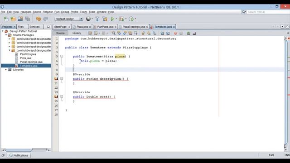This screenshot has height=163, width=290.
Task: Click the Redo toolbar icon
Action: [x=45, y=19]
